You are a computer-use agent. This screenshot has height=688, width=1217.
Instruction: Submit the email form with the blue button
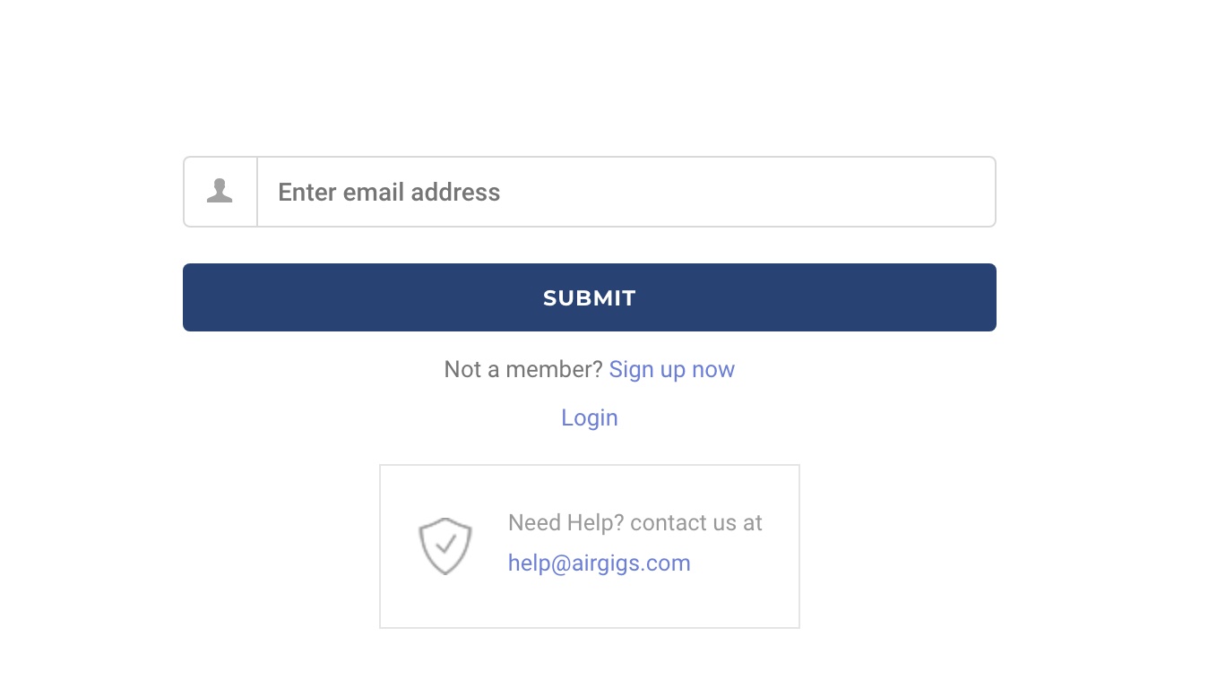(x=589, y=297)
